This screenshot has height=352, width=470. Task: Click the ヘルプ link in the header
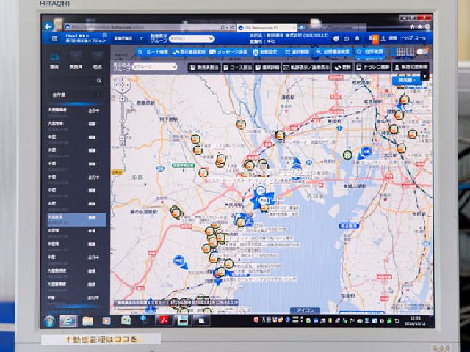(407, 38)
